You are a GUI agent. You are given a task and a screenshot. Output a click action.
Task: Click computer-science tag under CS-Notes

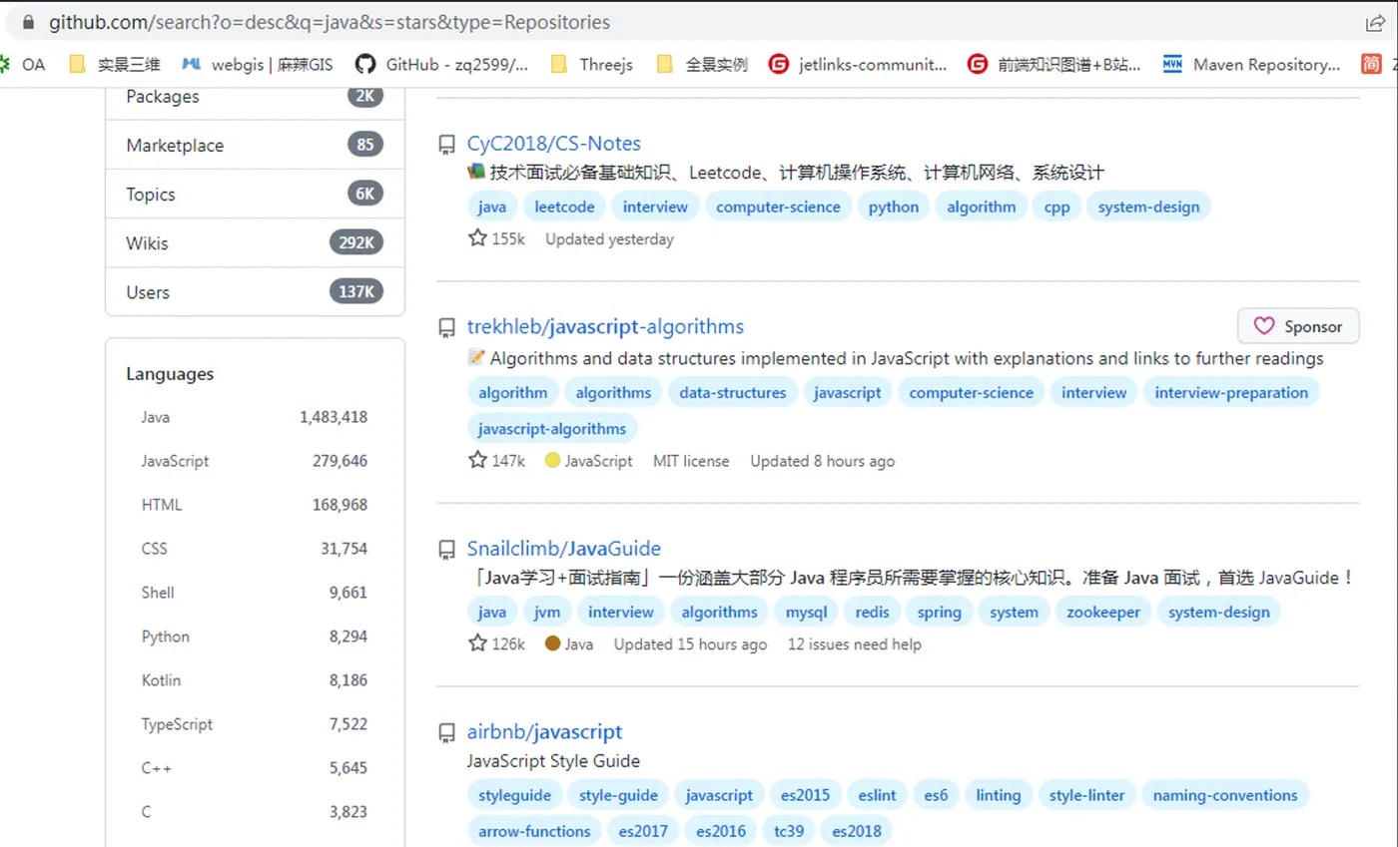(779, 208)
